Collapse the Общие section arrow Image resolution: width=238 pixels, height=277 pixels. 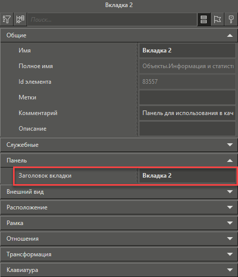(230, 35)
